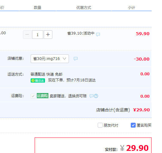
Task: Click the 省39.10:活动中 promotion text
Action: (81, 33)
